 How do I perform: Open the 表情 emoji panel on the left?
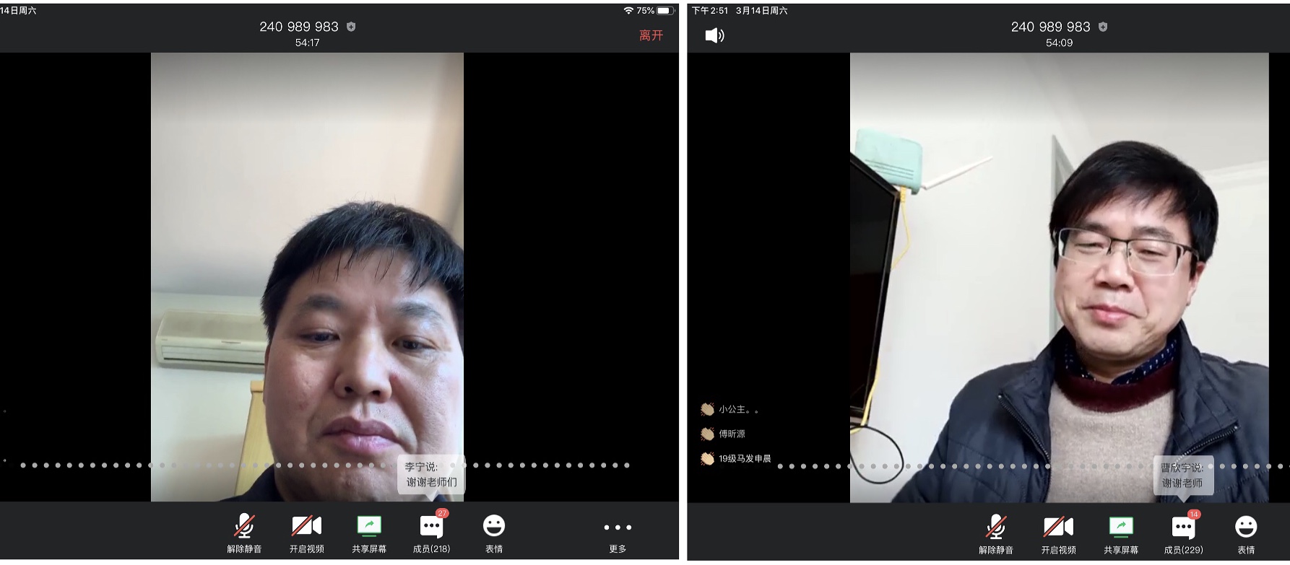pyautogui.click(x=494, y=533)
